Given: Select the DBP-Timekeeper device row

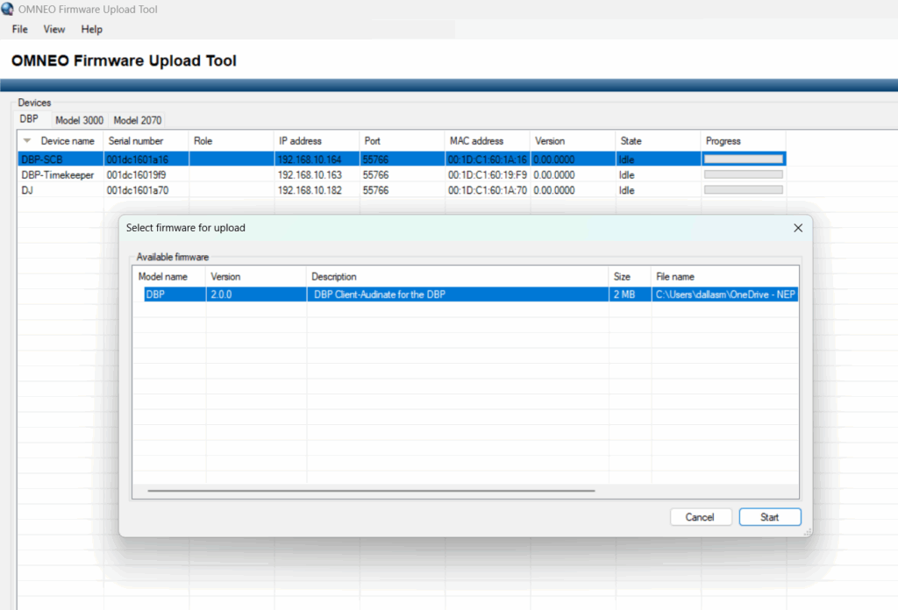Looking at the screenshot, I should (x=402, y=174).
